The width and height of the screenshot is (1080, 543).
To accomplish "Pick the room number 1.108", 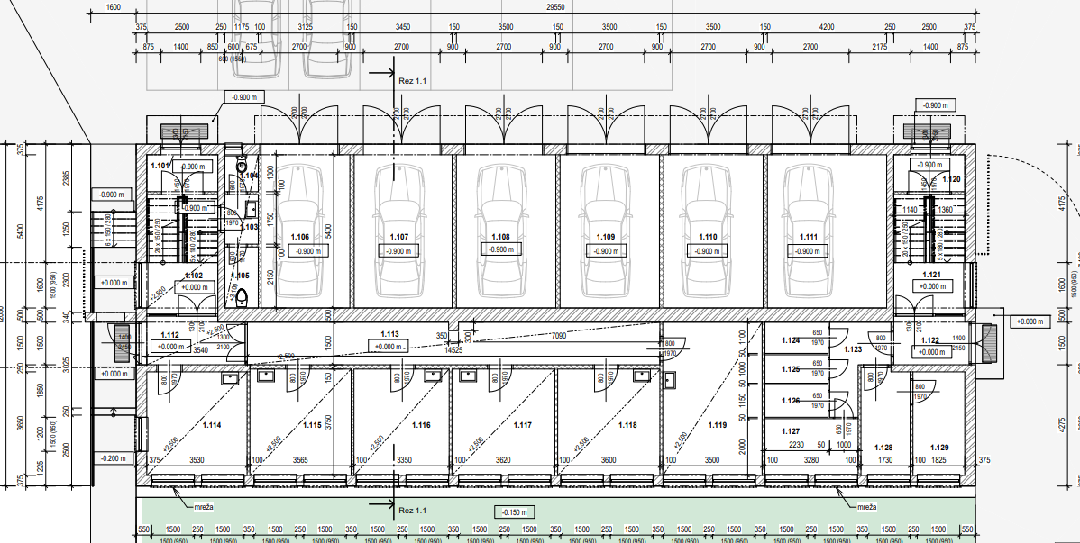I will [500, 237].
